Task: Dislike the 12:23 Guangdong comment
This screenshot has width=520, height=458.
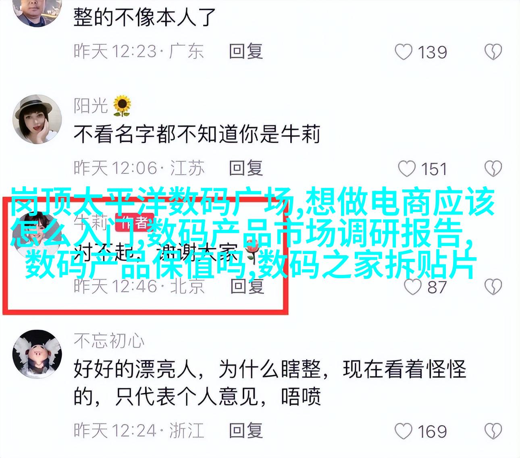Action: [x=493, y=52]
